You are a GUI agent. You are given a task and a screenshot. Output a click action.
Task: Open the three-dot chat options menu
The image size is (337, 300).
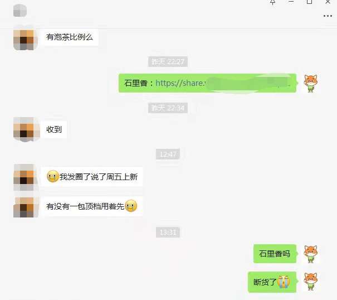tap(328, 16)
